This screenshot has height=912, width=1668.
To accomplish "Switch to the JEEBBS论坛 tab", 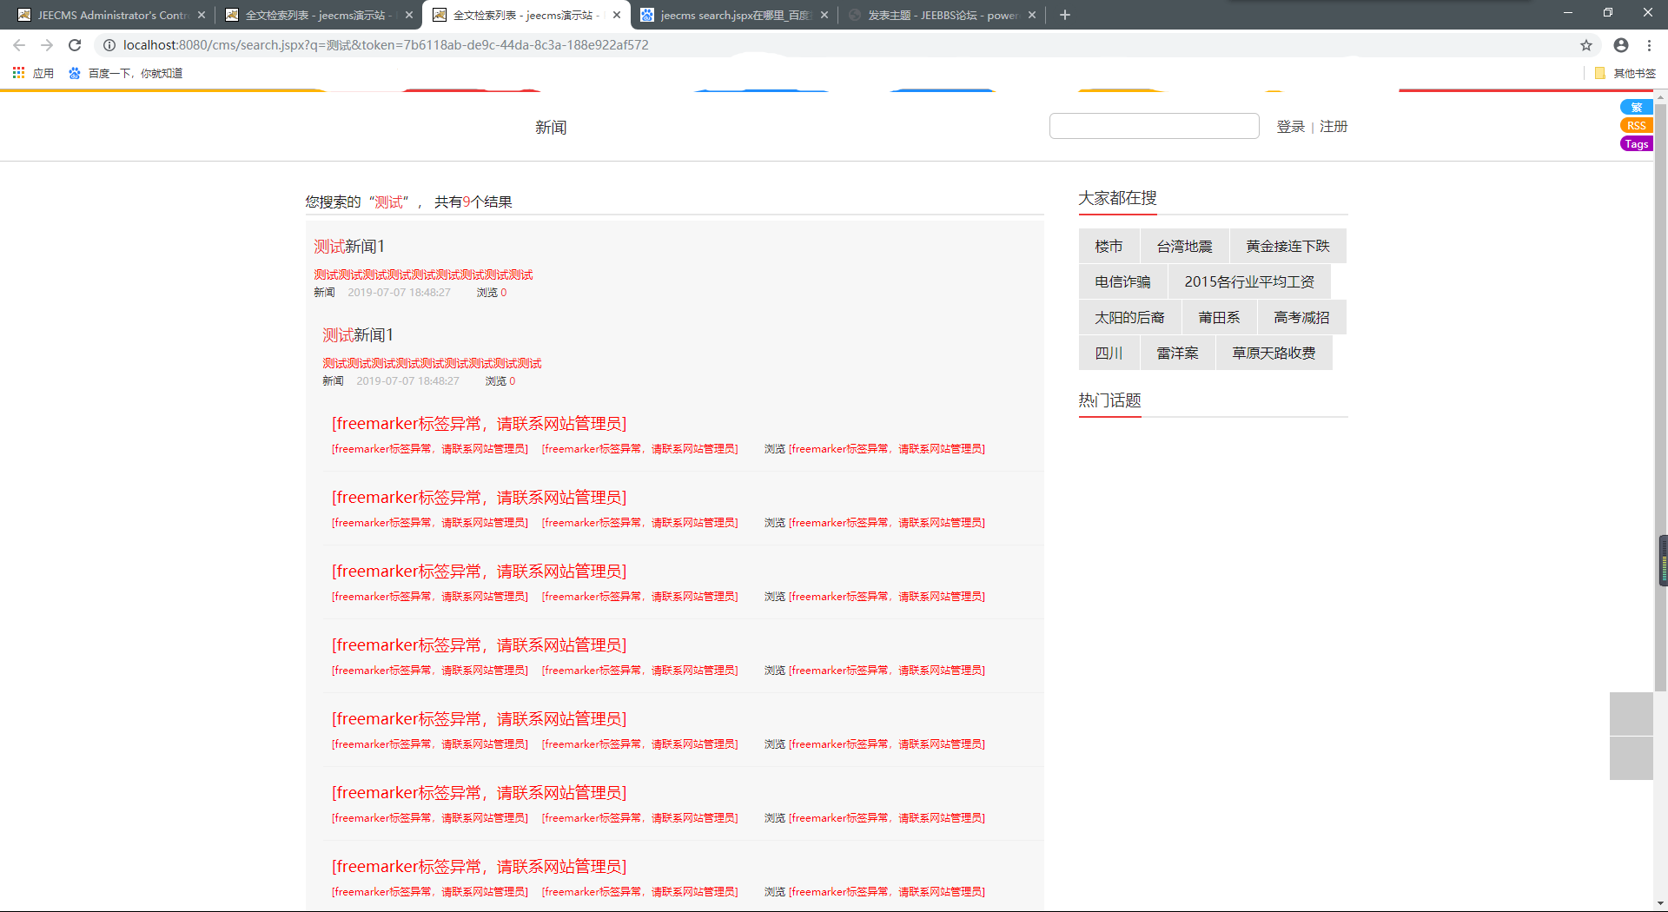I will [x=942, y=15].
